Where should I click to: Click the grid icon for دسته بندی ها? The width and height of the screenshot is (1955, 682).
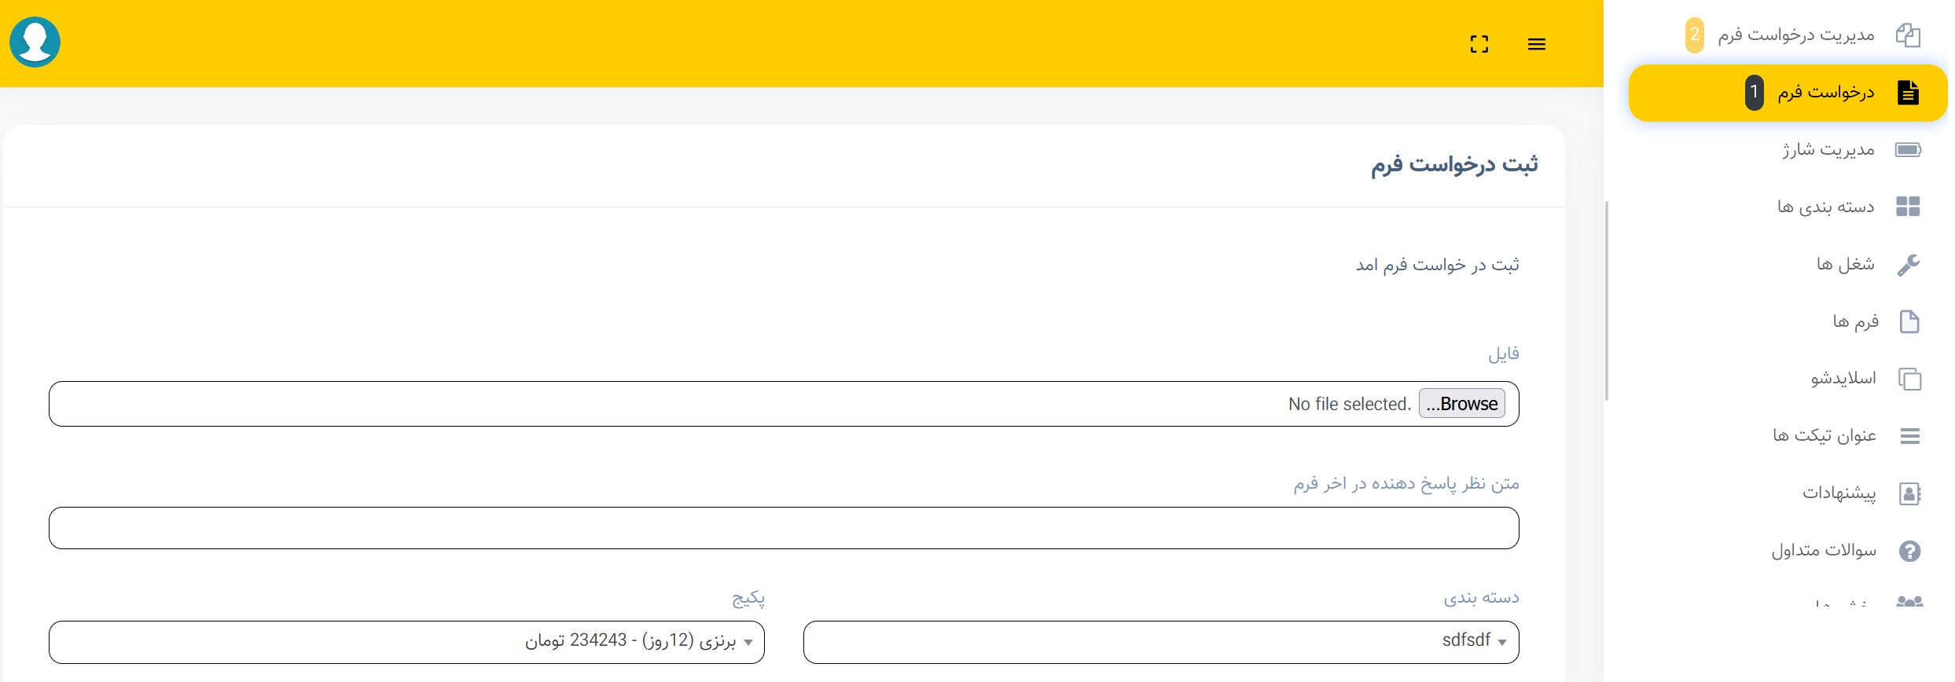pyautogui.click(x=1908, y=207)
